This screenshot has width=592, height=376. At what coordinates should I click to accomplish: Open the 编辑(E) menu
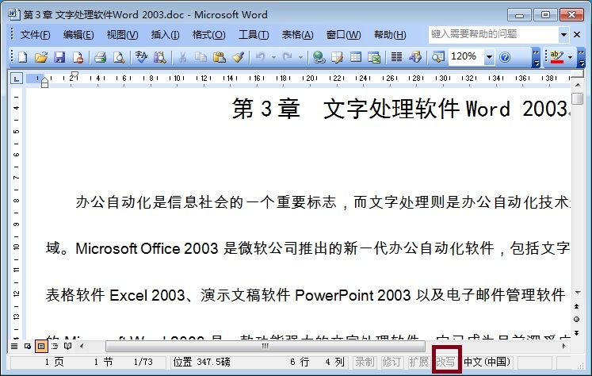(x=78, y=35)
